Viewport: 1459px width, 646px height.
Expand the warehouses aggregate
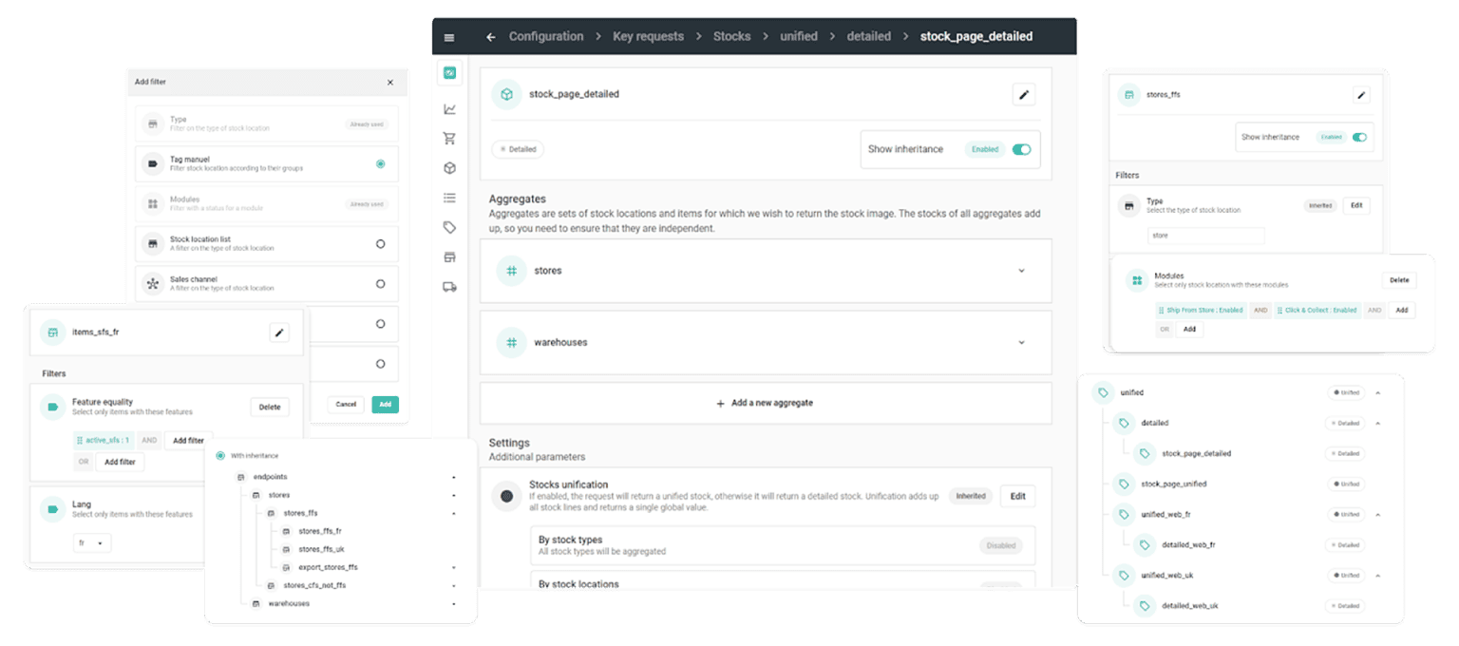tap(1021, 342)
